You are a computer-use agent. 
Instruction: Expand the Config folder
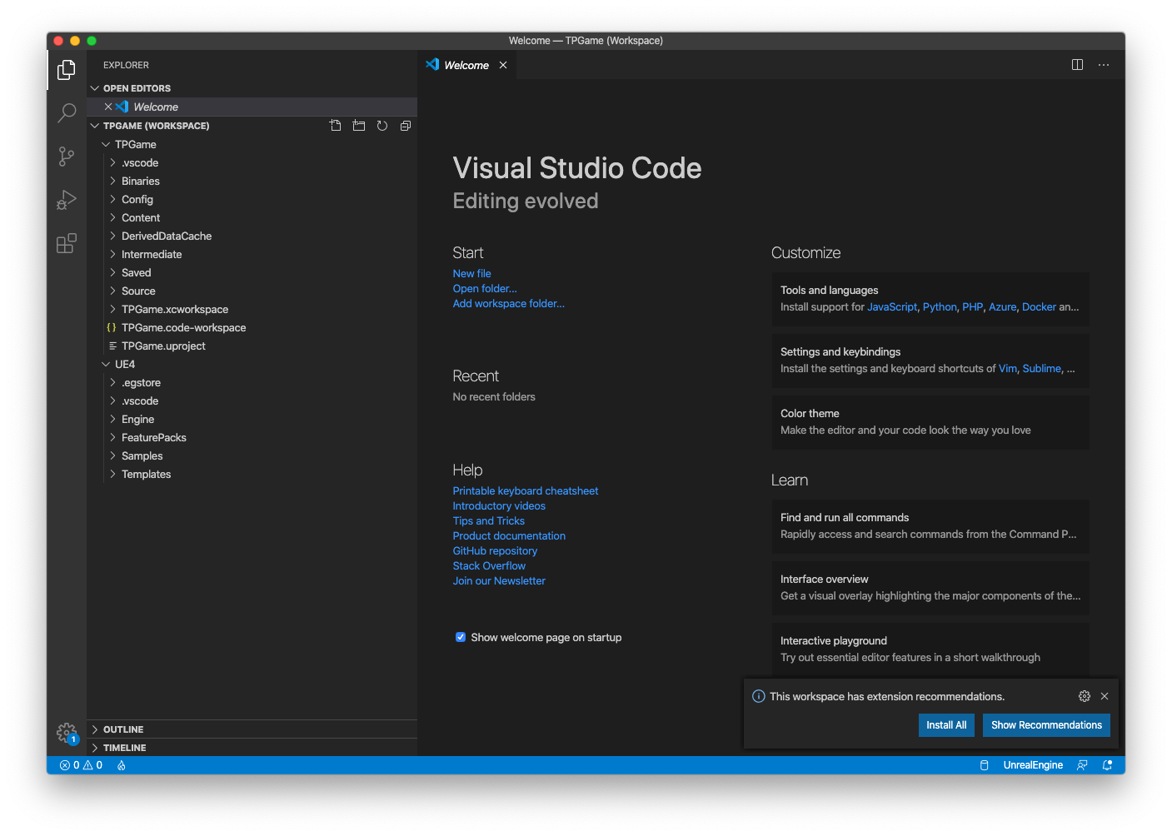(252, 200)
